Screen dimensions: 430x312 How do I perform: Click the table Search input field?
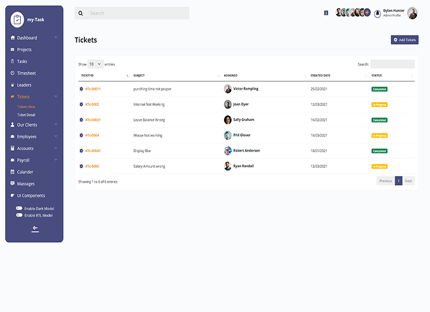[x=392, y=64]
